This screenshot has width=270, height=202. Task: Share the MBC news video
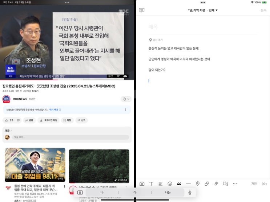(x=29, y=120)
